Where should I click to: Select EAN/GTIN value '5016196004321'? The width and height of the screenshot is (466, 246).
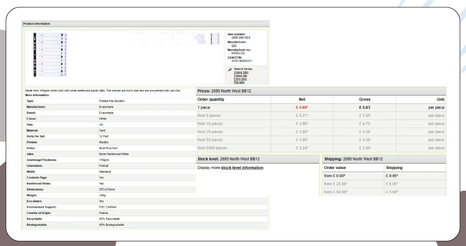click(242, 61)
